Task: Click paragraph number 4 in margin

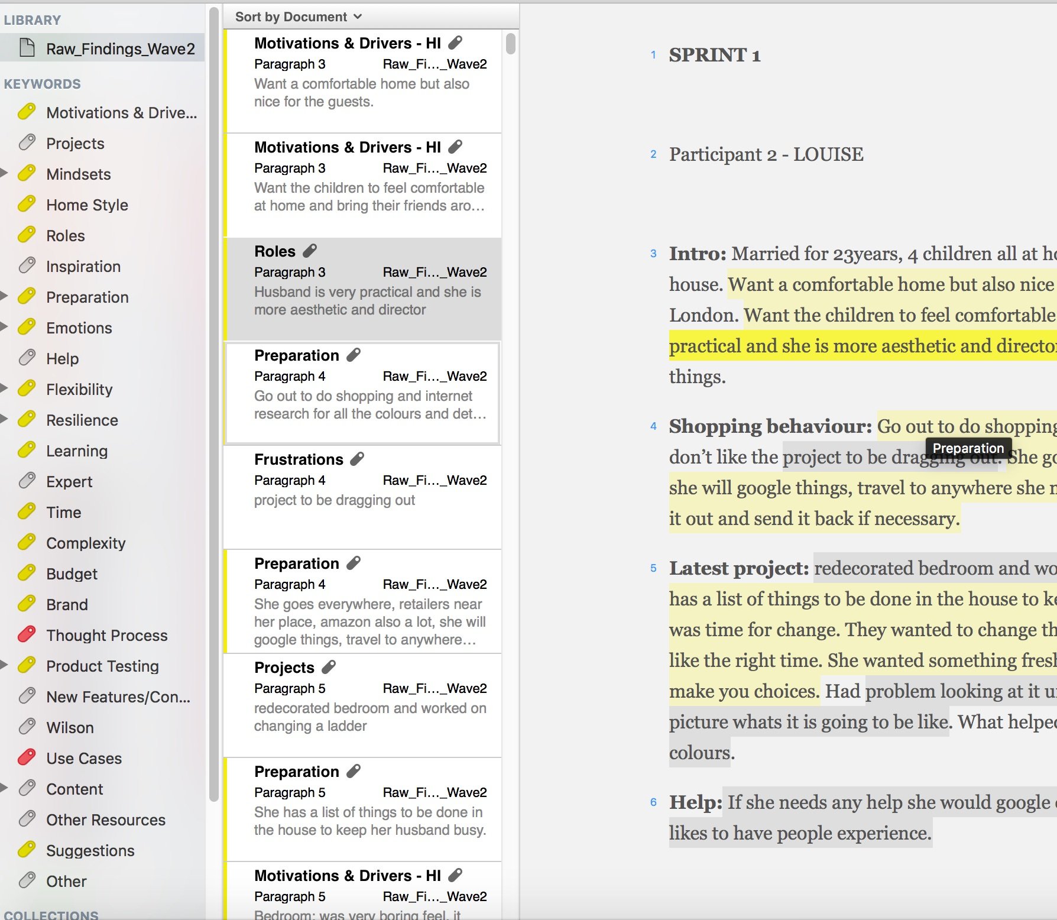Action: [653, 426]
